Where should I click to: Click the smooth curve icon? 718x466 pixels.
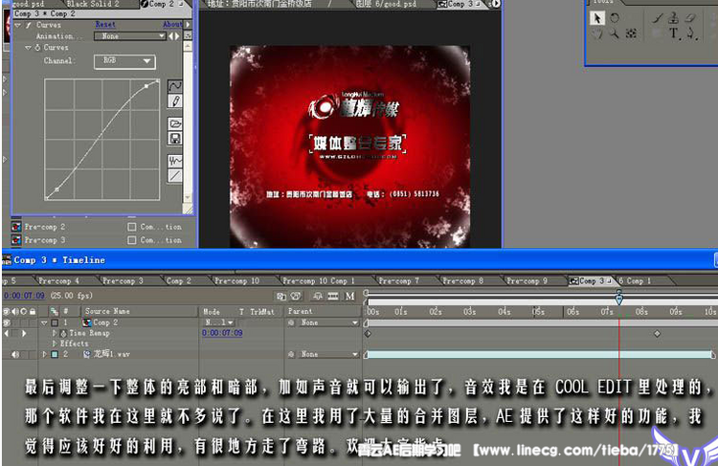pyautogui.click(x=175, y=161)
